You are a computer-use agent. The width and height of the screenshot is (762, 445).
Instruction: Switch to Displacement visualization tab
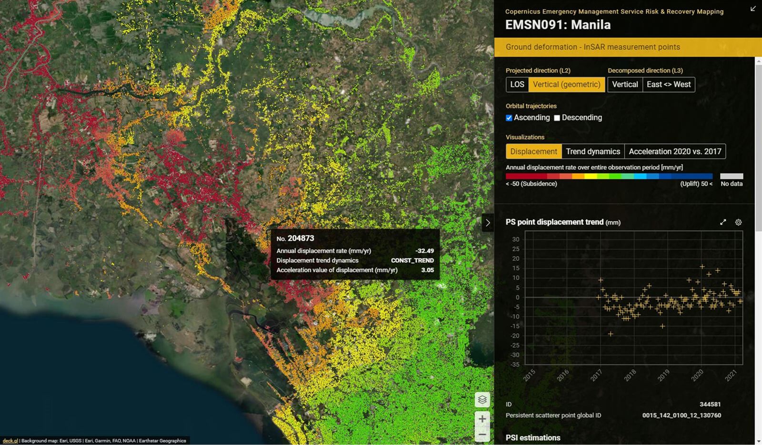click(x=534, y=151)
